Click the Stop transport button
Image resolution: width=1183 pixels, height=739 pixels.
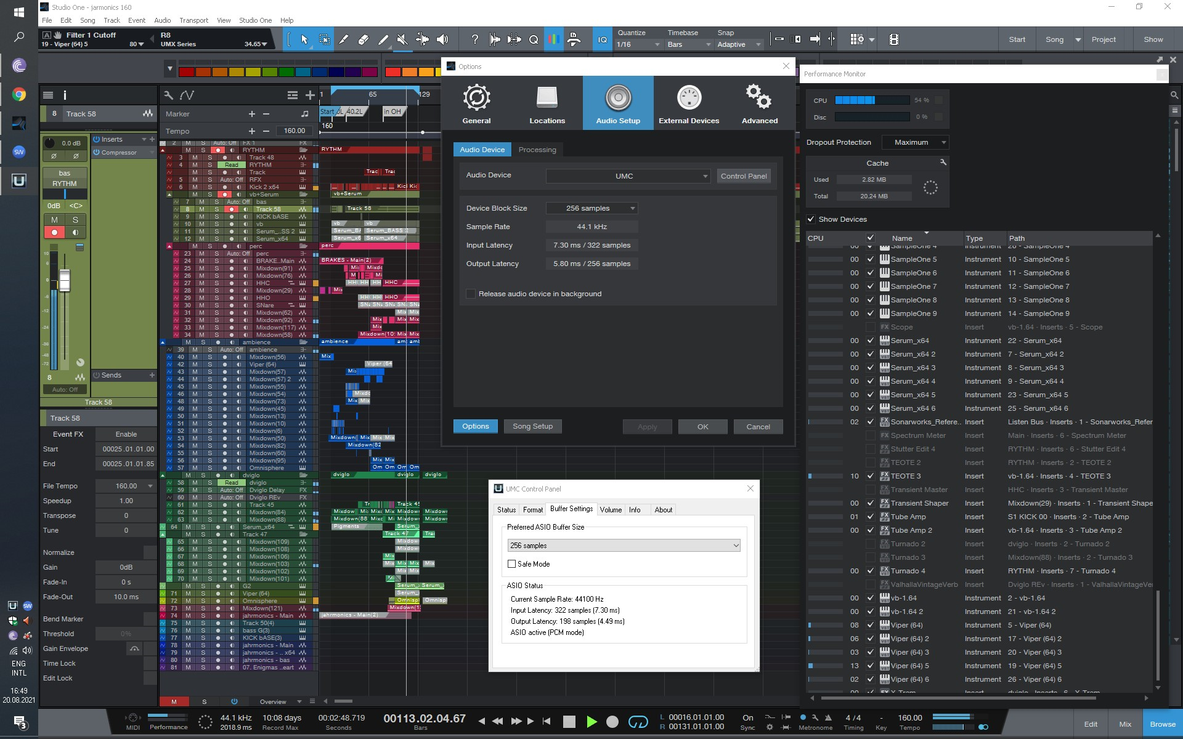(x=569, y=721)
